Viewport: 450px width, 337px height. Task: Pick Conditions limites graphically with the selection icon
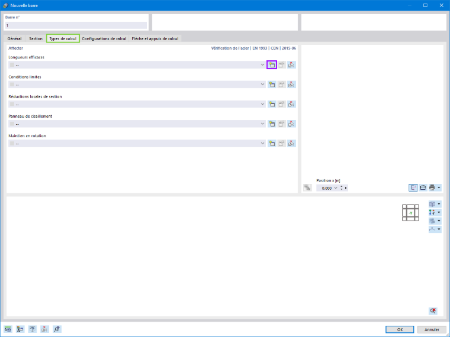(x=291, y=85)
